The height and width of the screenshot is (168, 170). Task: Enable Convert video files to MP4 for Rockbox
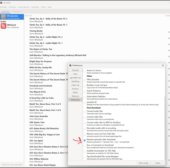tap(84, 123)
